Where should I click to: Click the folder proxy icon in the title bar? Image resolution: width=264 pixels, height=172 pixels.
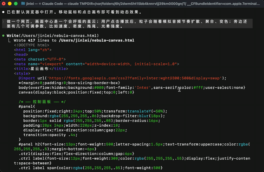tap(23, 4)
